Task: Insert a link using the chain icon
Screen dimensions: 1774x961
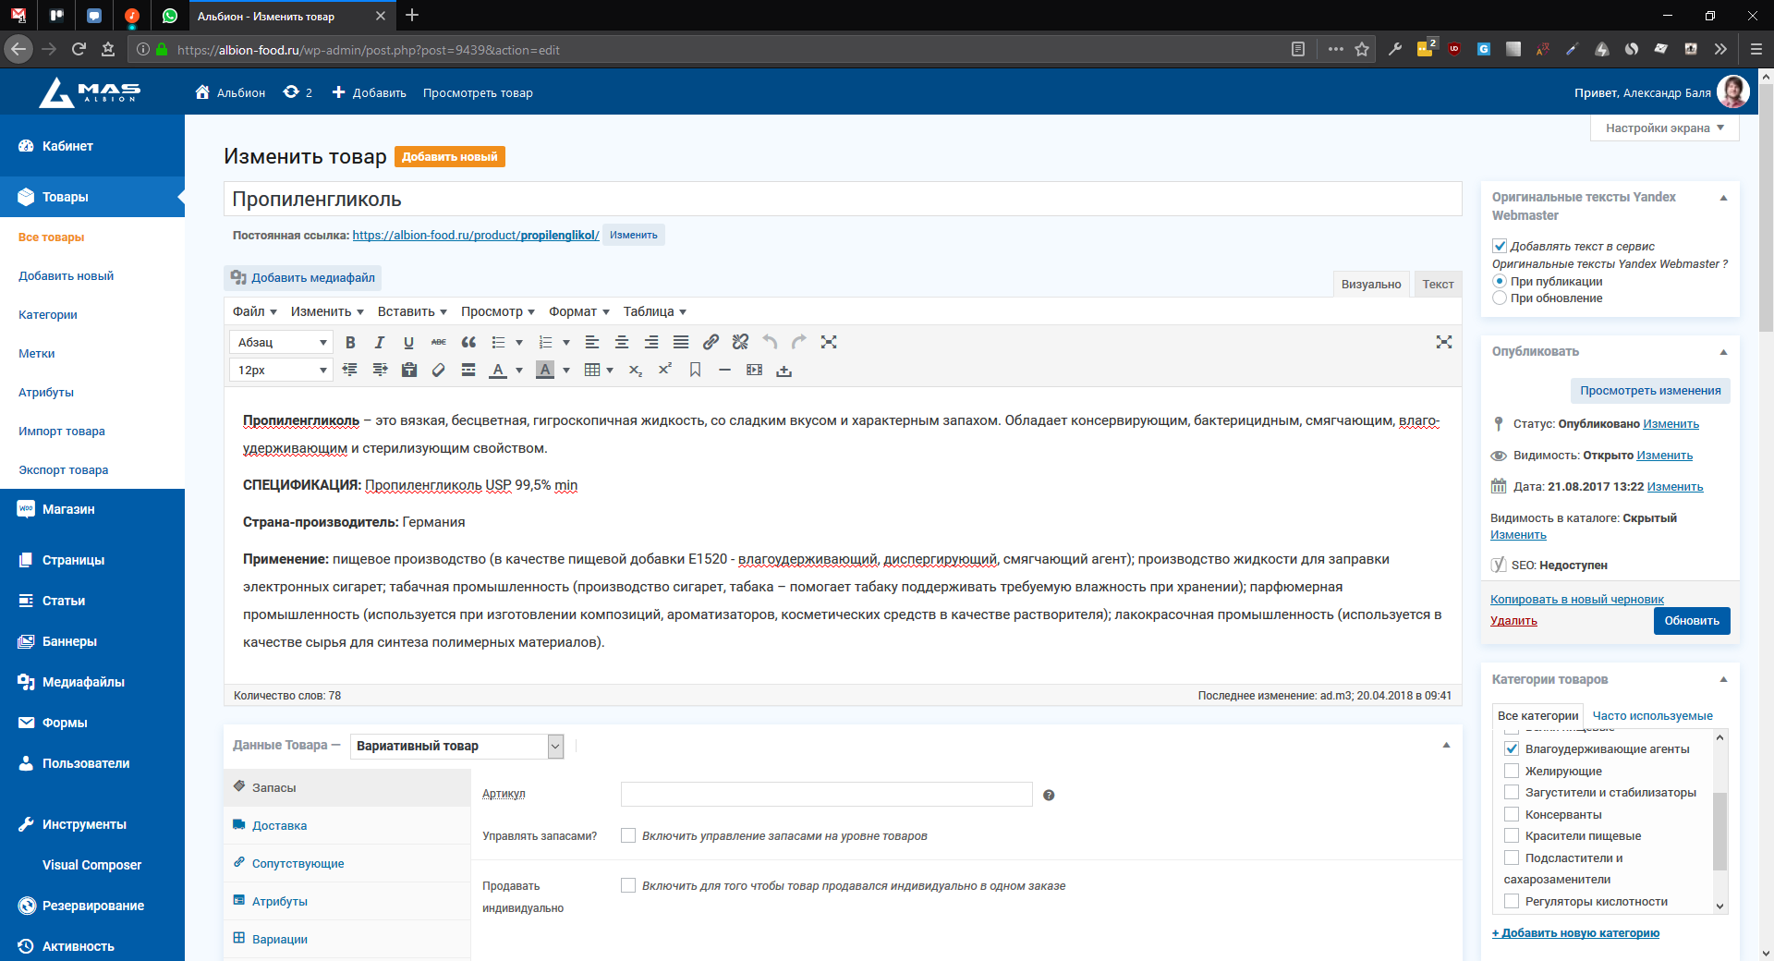Action: click(711, 343)
